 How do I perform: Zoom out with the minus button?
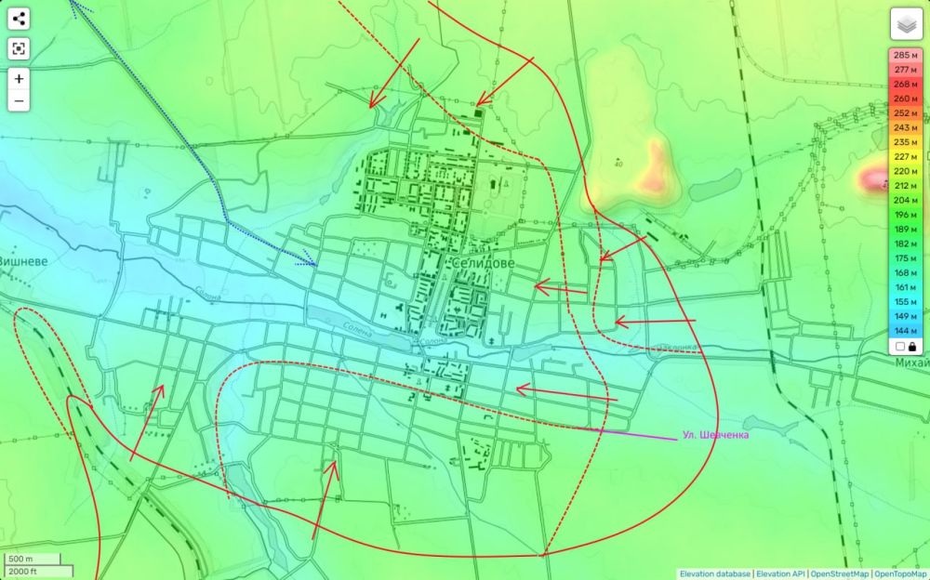pyautogui.click(x=19, y=100)
